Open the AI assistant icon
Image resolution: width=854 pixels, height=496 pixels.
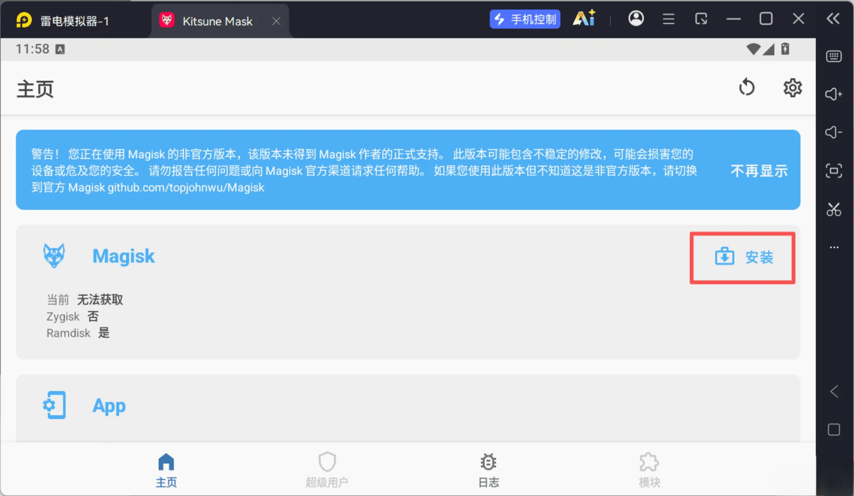(x=584, y=19)
